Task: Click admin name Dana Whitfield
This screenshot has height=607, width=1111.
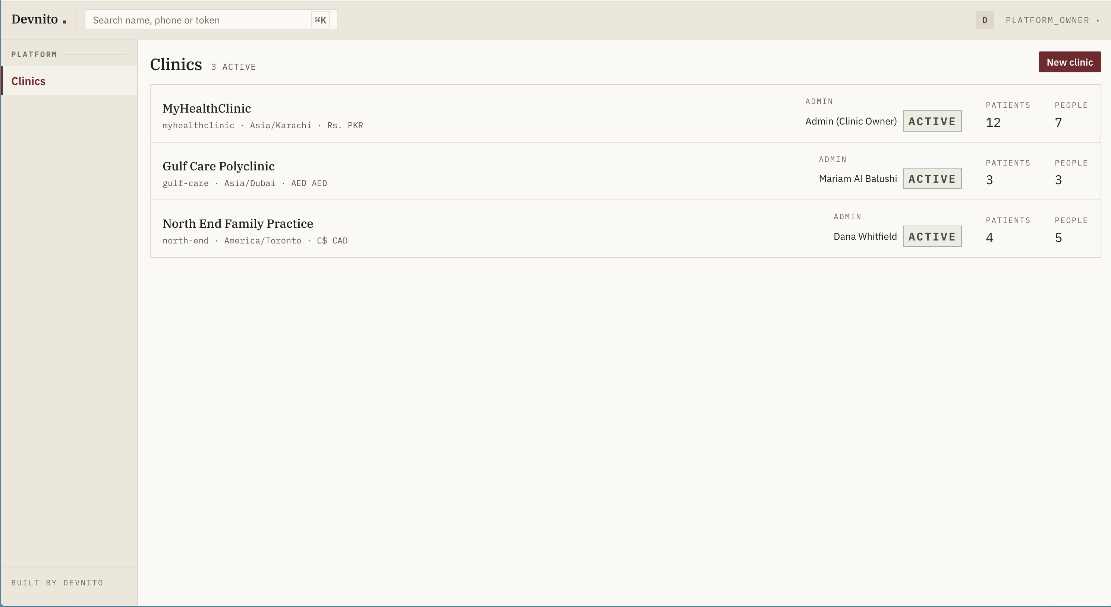Action: 865,236
